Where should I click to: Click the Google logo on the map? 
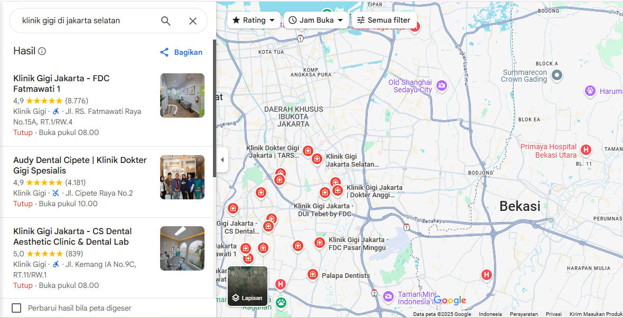[x=449, y=300]
